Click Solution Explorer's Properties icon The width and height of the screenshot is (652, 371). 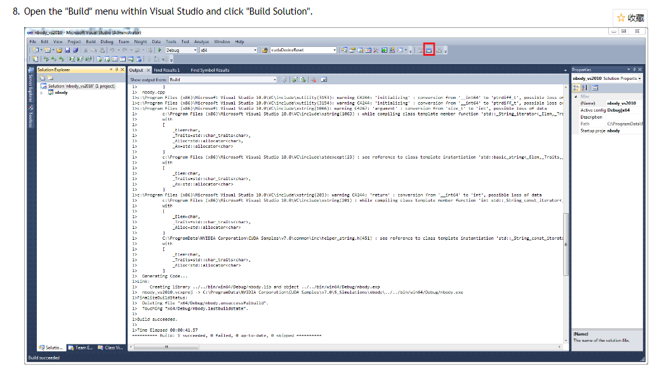click(42, 78)
